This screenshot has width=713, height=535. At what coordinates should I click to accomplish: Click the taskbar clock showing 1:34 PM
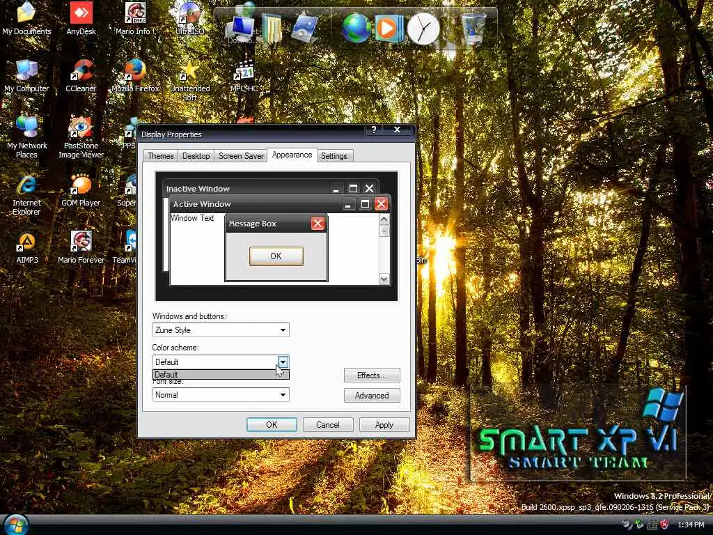coord(691,525)
